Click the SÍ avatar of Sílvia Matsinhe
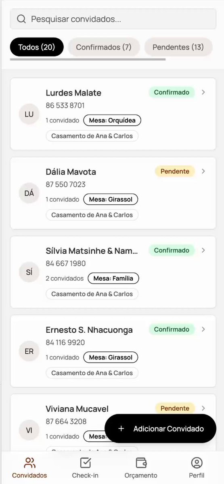 tap(29, 272)
